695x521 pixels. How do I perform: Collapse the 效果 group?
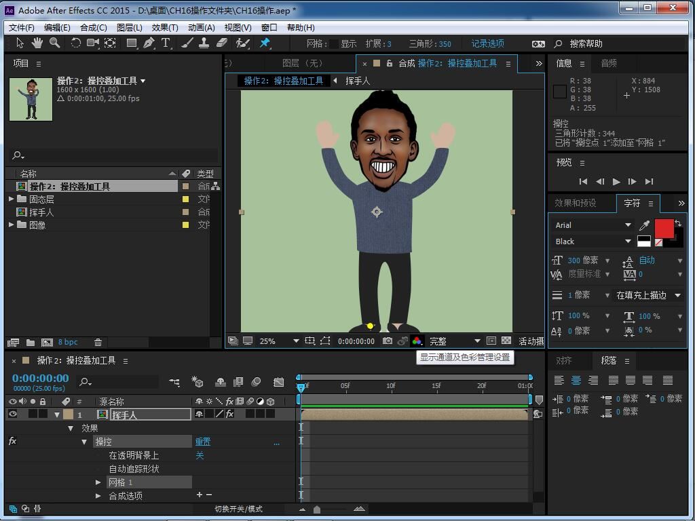(x=70, y=429)
